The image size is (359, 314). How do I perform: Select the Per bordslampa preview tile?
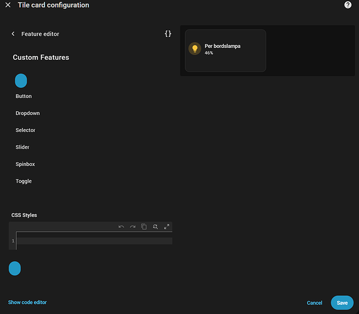tap(225, 51)
